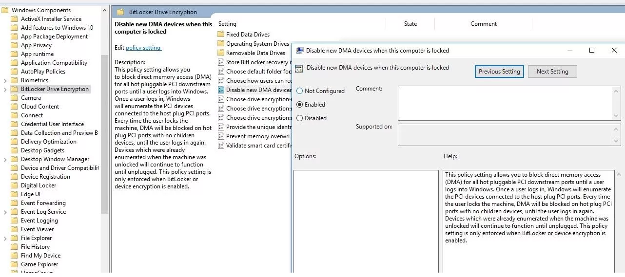Click the Find My Device folder icon
This screenshot has height=277, width=625.
(14, 256)
